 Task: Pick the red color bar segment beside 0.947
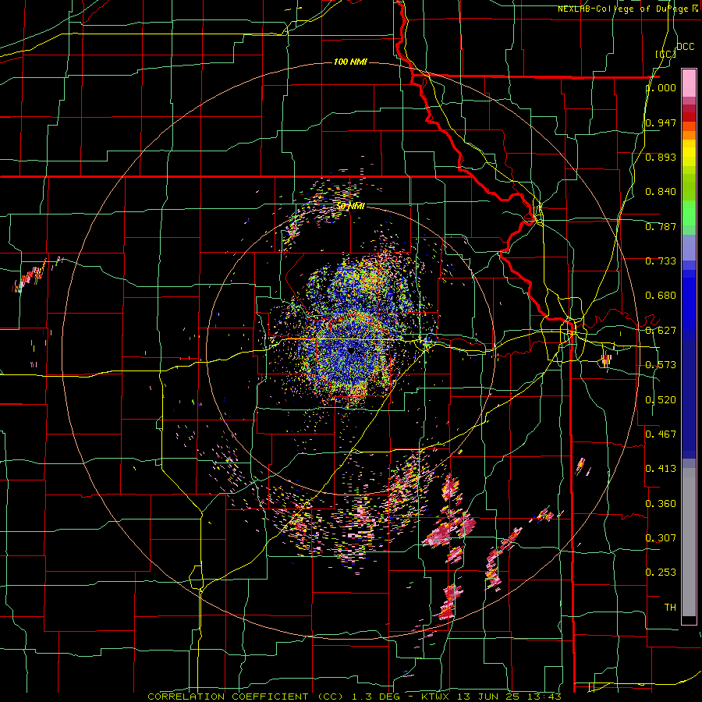click(689, 117)
